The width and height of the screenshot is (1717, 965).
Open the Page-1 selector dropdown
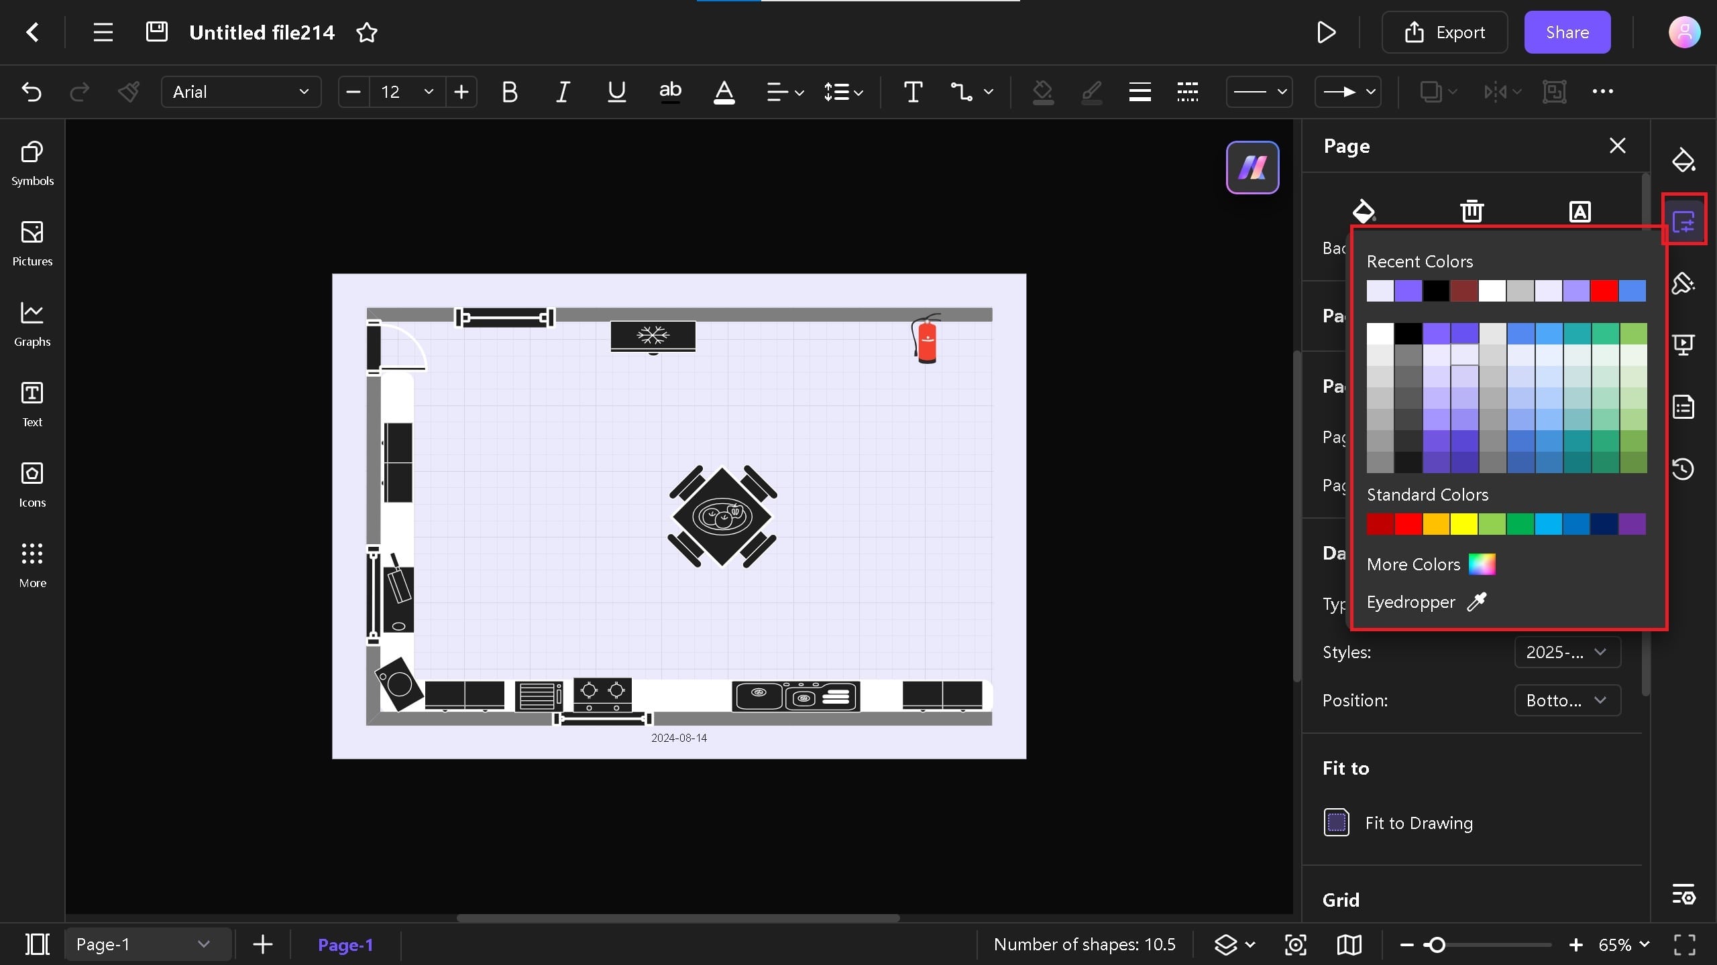click(148, 944)
